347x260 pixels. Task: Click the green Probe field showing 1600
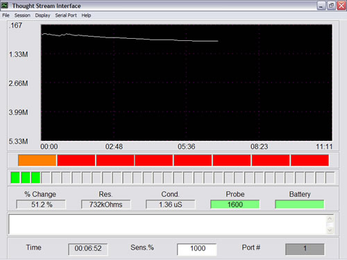click(235, 205)
